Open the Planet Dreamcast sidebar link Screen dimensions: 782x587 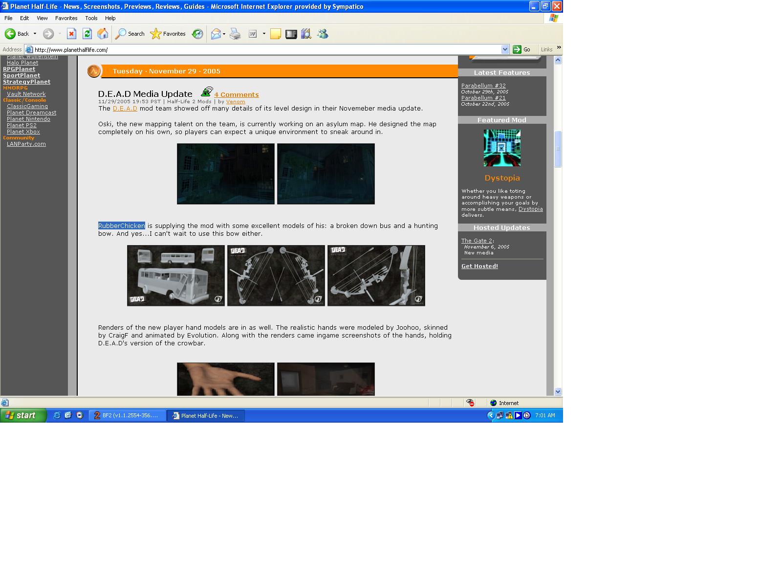click(x=31, y=113)
